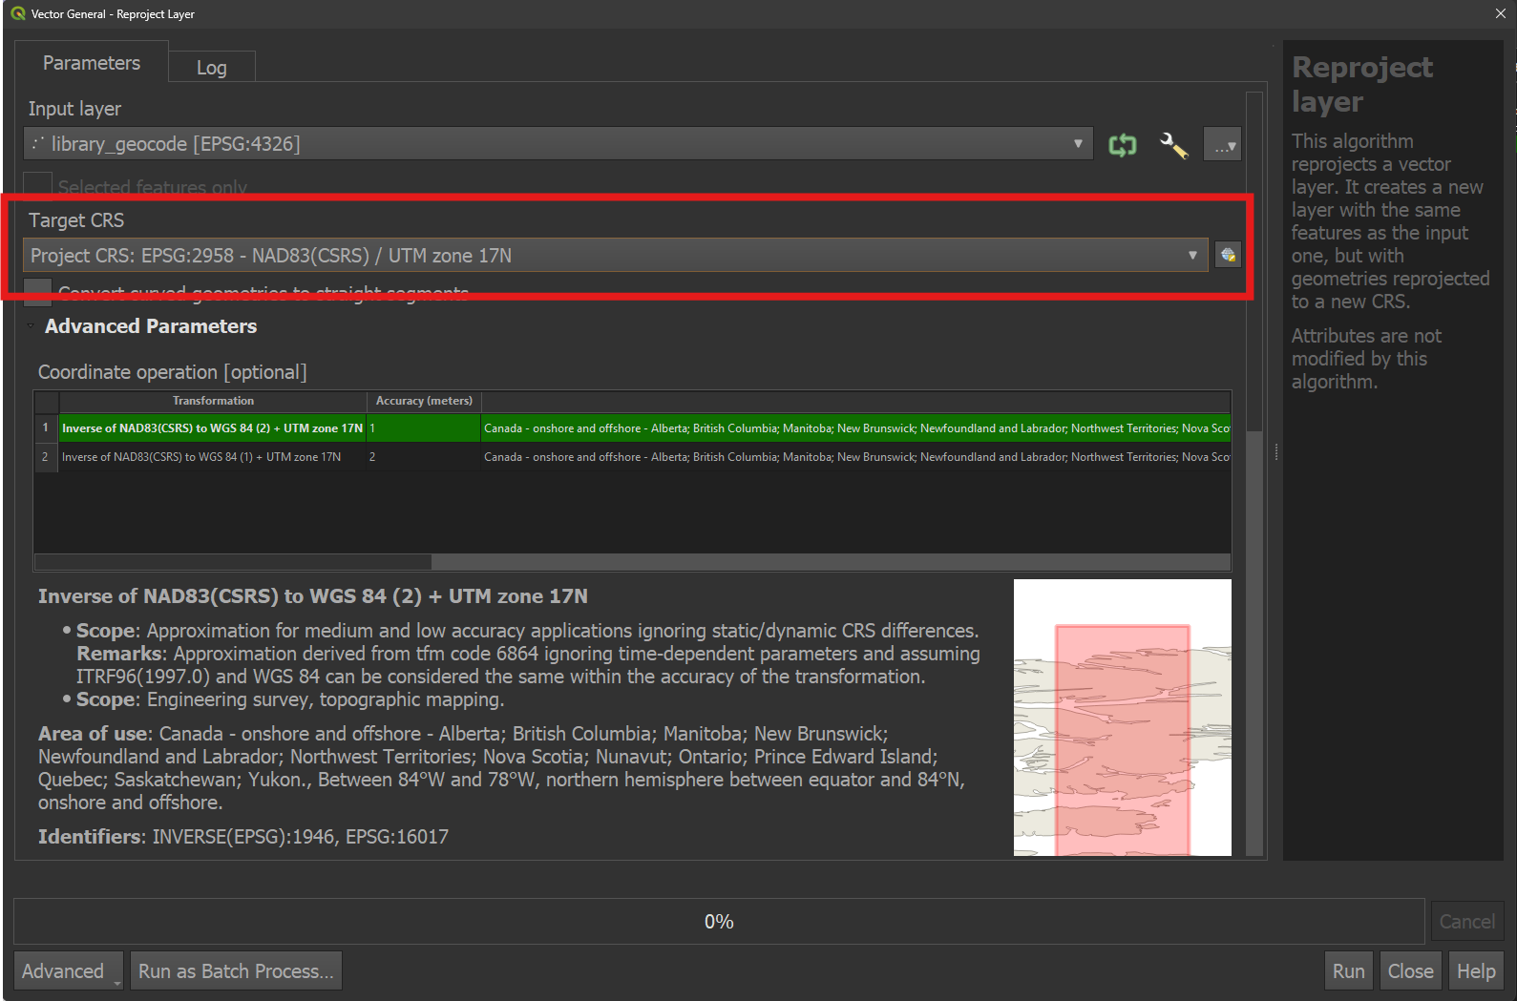
Task: Select the Parameters tab
Action: [x=92, y=62]
